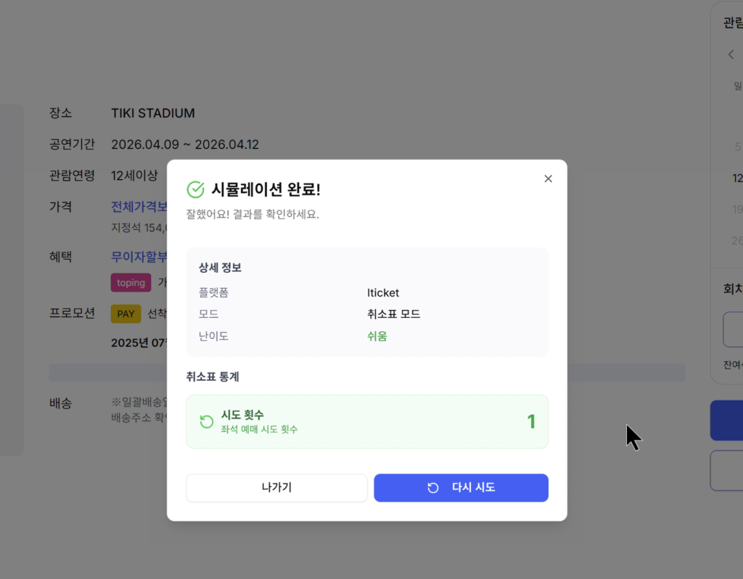Close the simulation complete dialog
This screenshot has height=579, width=743.
[x=548, y=178]
